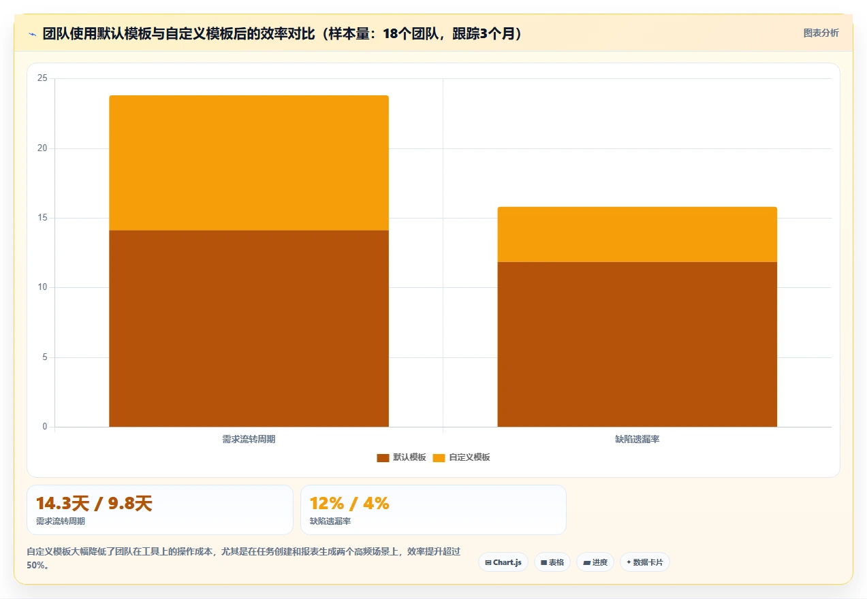
Task: Click the 数据卡片 tag chip
Action: (x=645, y=562)
